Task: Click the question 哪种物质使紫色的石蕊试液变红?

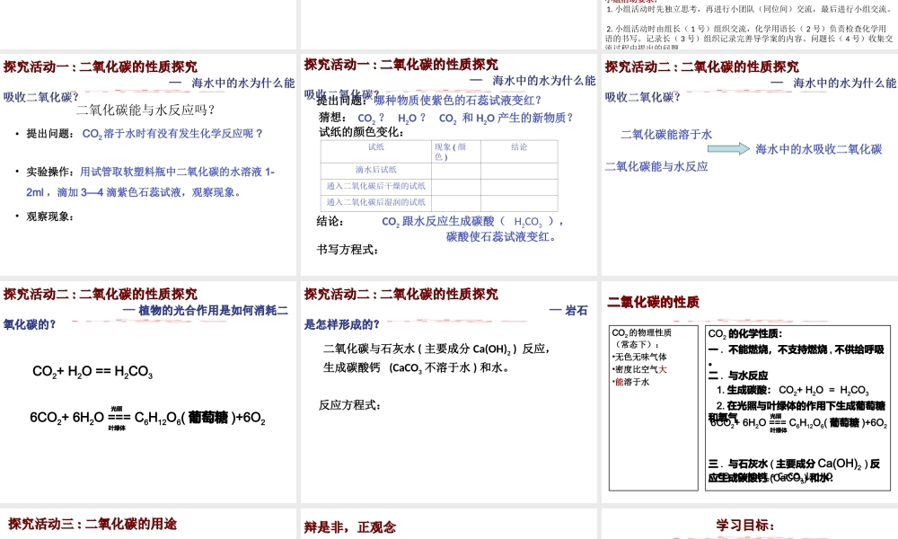Action: [458, 101]
